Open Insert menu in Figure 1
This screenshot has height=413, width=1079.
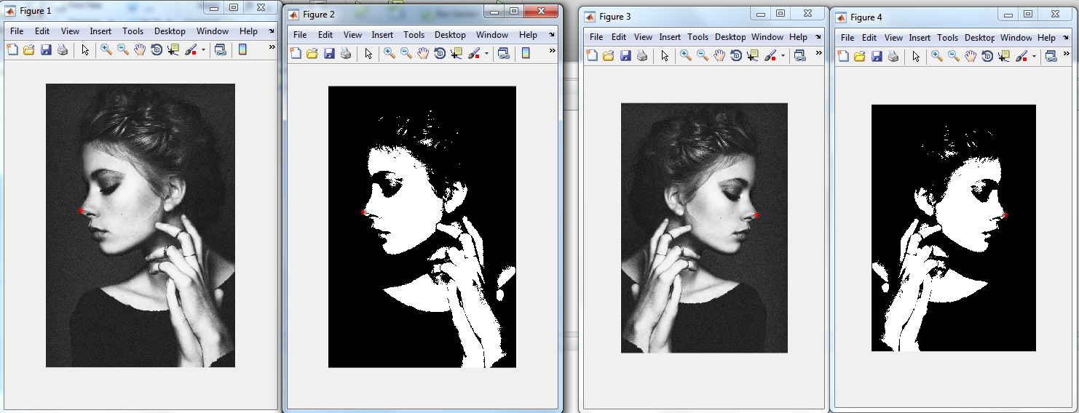(100, 31)
